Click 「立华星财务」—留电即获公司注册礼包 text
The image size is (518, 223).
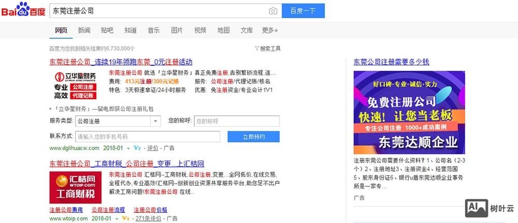point(103,109)
